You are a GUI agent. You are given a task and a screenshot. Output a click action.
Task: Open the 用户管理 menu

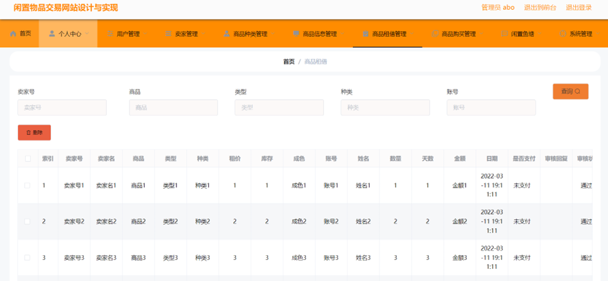(x=126, y=34)
